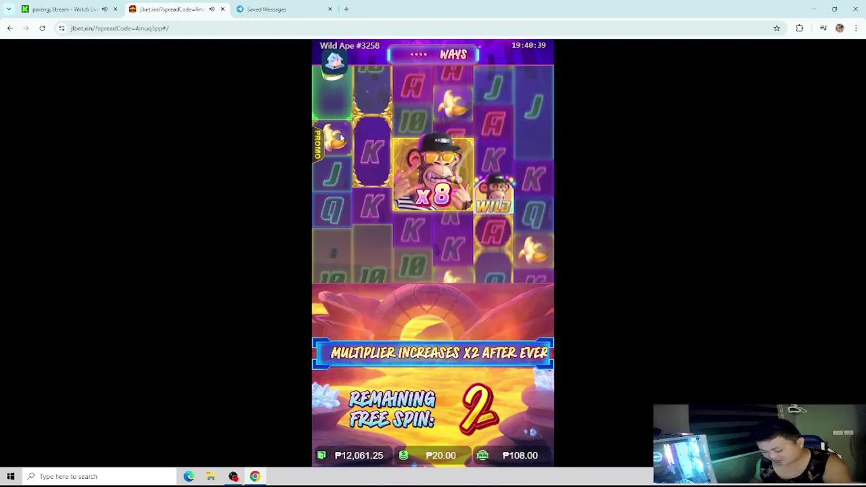Screen dimensions: 866x487
Task: Click the Wild Ape #3258 title
Action: 349,45
